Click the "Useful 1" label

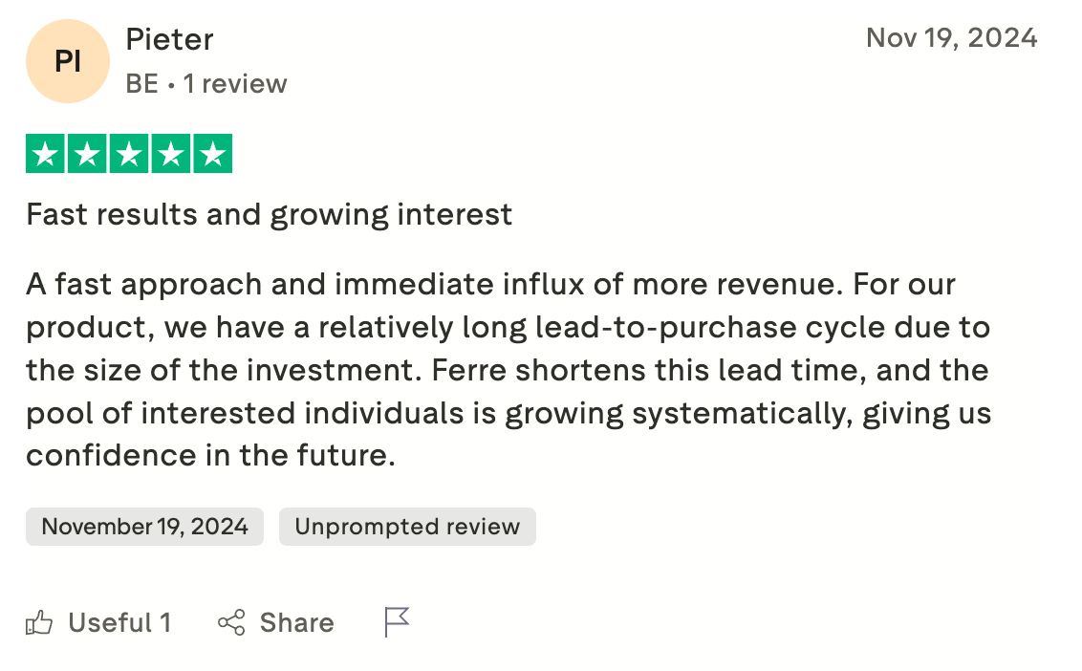[x=119, y=622]
